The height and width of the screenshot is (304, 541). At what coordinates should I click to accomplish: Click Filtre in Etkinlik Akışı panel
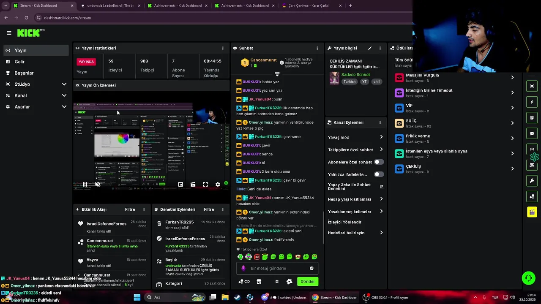click(130, 209)
